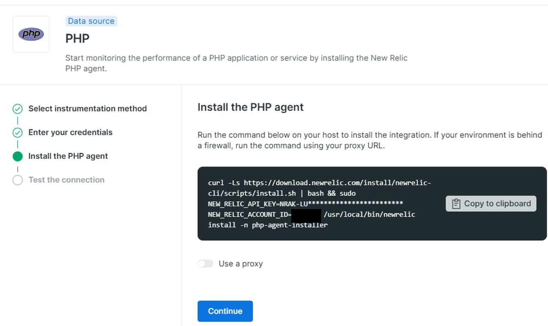Click the empty circle beside Test the connection

(x=18, y=180)
